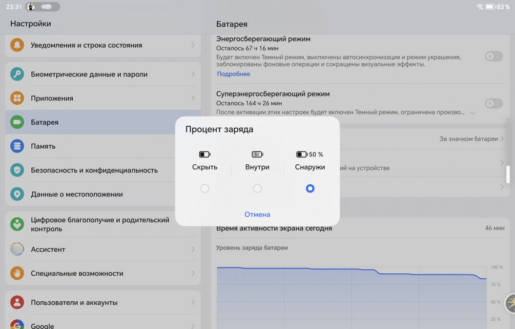This screenshot has height=329, width=515.
Task: Click the battery icon with 50 inside
Action: point(258,154)
